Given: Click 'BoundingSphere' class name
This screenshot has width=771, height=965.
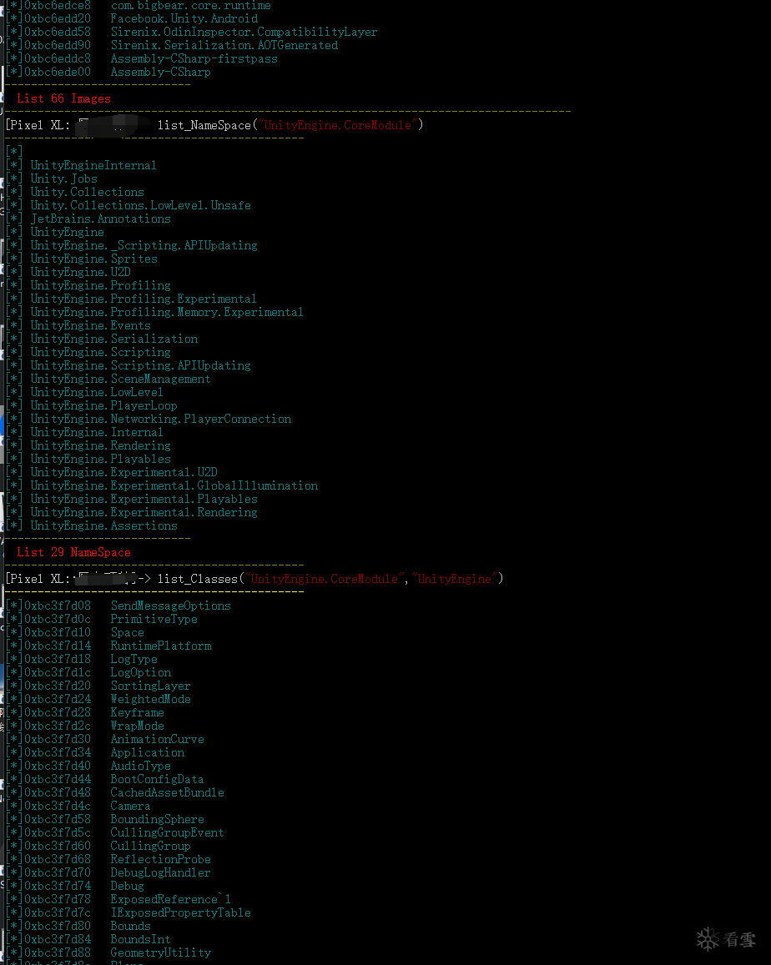Looking at the screenshot, I should (x=158, y=819).
